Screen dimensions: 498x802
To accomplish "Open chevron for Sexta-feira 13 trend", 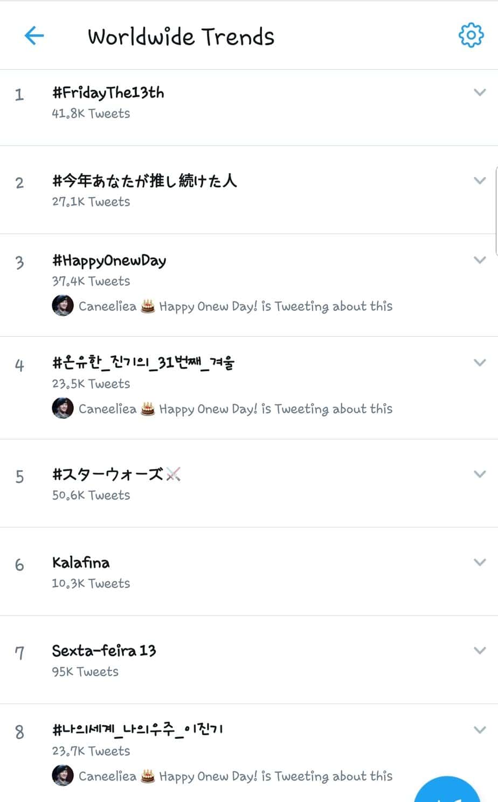I will point(479,650).
